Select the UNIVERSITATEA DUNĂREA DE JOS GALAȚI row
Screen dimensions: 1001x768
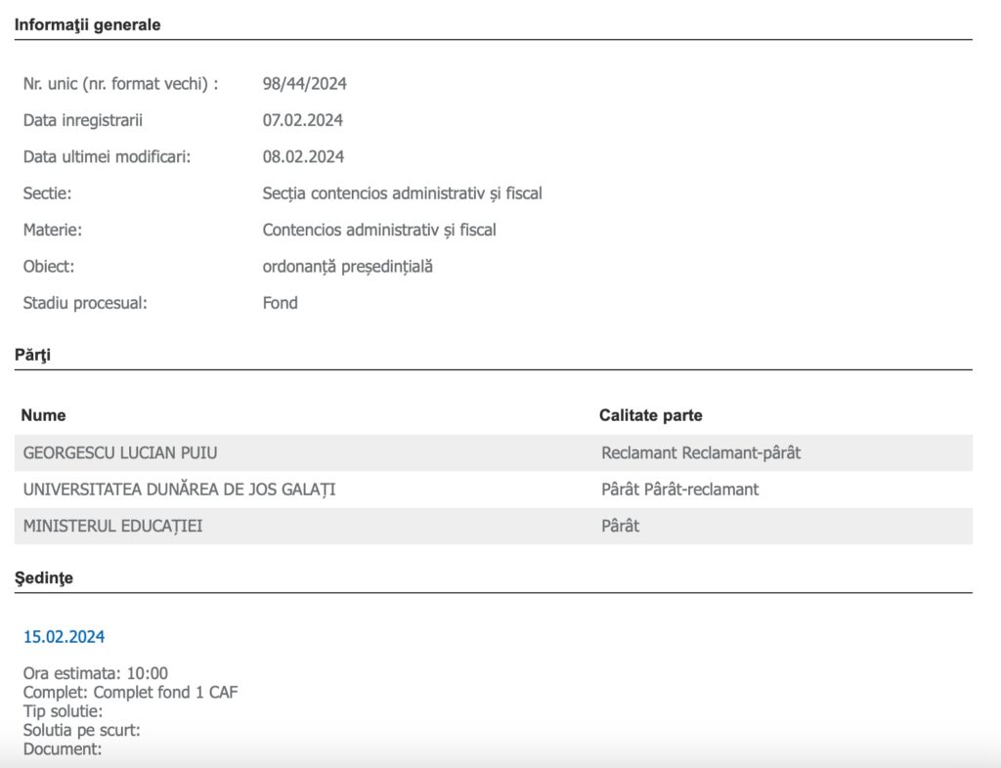click(179, 490)
